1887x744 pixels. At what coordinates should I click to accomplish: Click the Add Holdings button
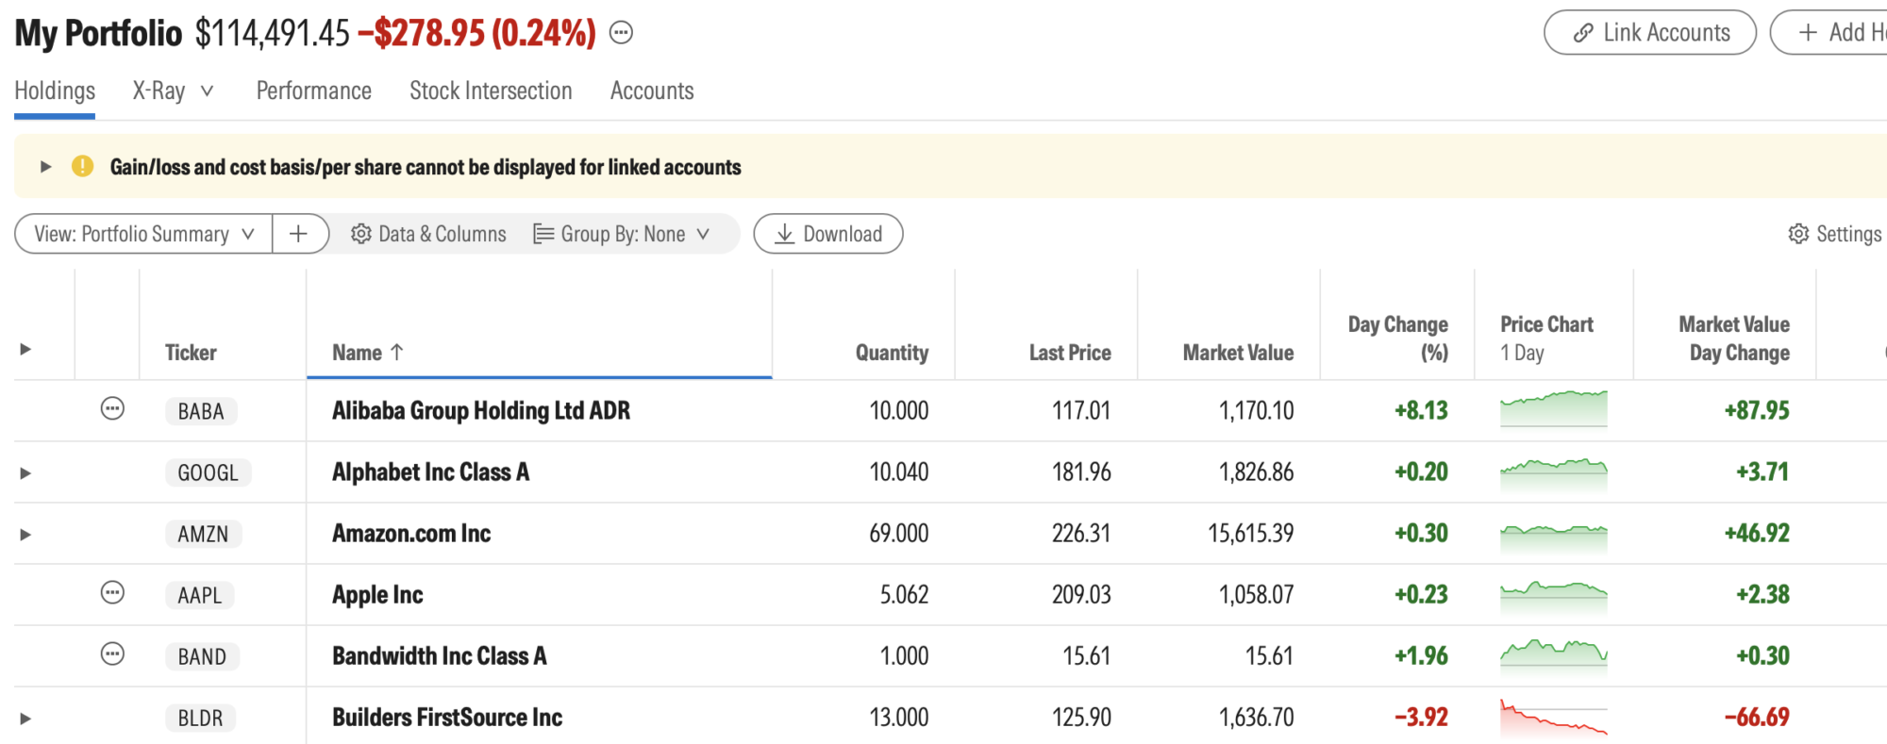pyautogui.click(x=1830, y=32)
